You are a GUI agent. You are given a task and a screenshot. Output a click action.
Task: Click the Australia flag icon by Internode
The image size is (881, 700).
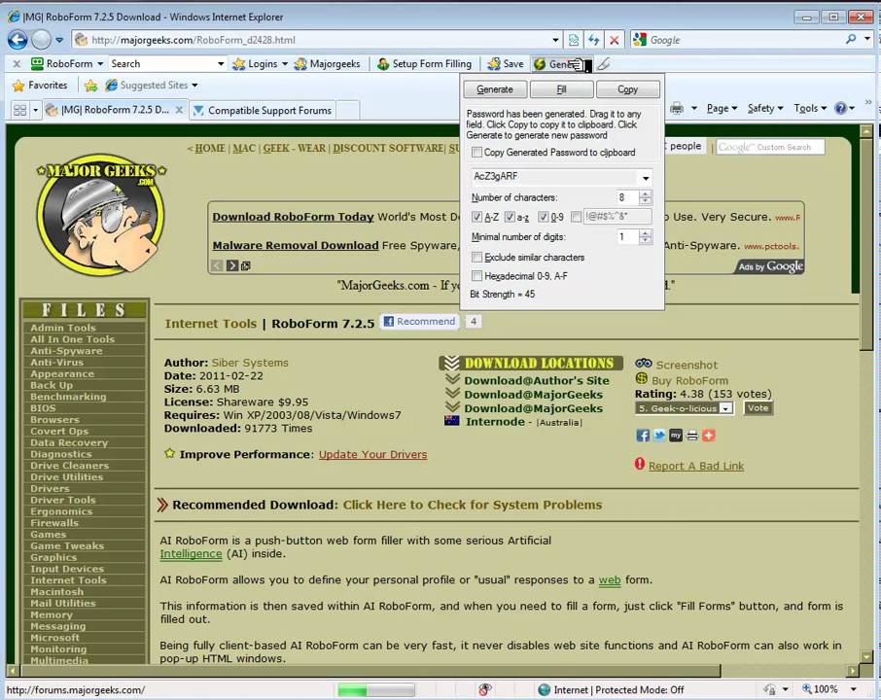coord(452,421)
